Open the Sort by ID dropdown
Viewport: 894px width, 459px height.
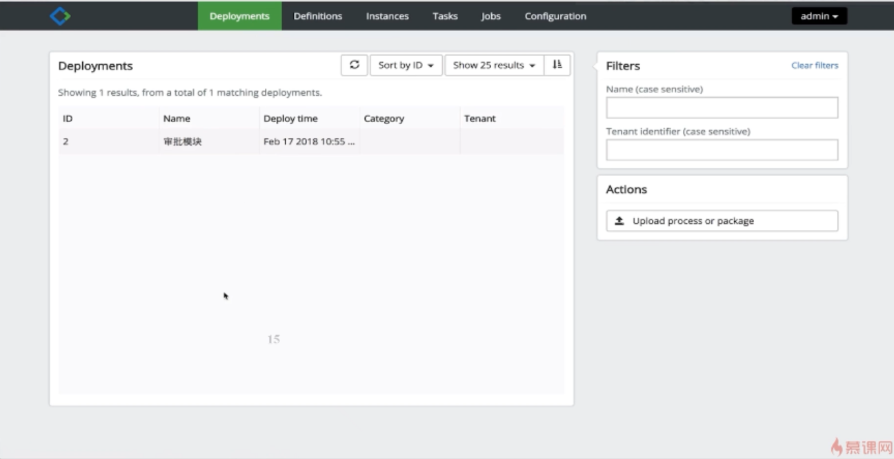pyautogui.click(x=406, y=65)
